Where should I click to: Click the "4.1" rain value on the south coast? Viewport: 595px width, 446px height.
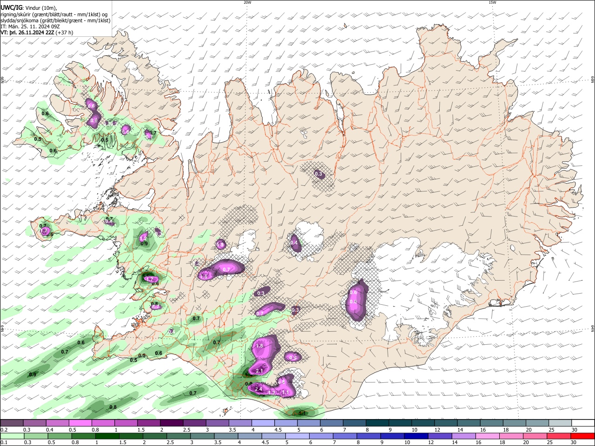tap(302, 413)
